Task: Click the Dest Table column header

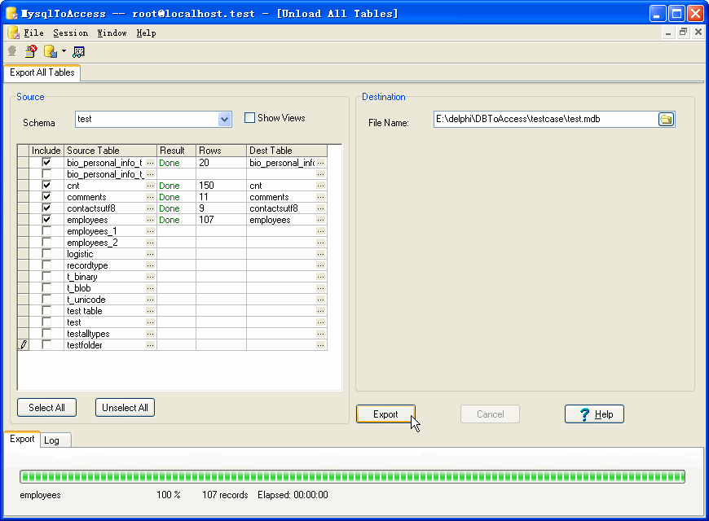Action: (x=287, y=151)
